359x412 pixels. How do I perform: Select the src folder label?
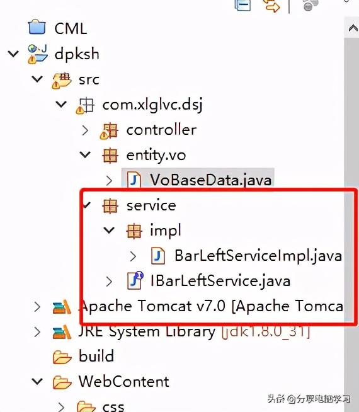pyautogui.click(x=89, y=79)
